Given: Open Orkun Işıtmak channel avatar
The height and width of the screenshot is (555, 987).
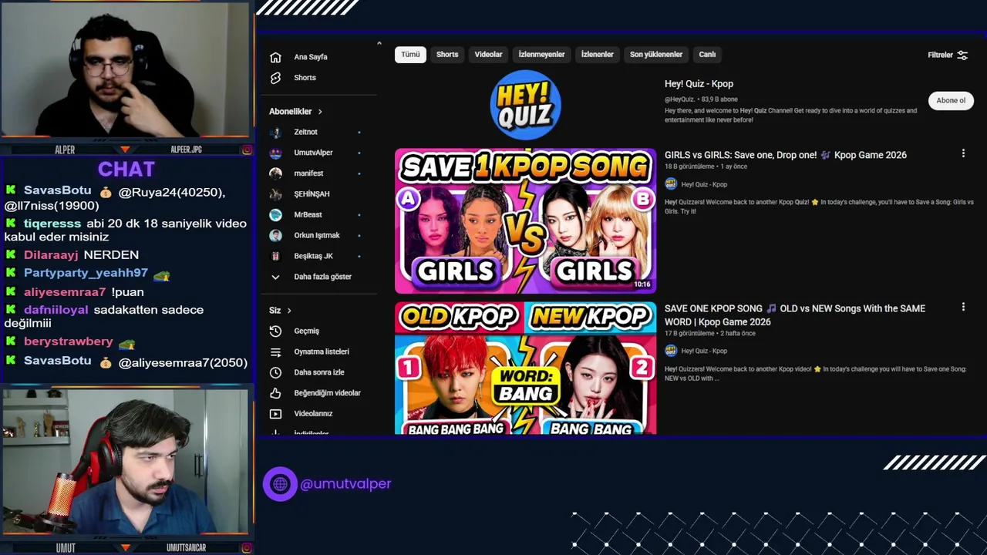Looking at the screenshot, I should click(275, 235).
